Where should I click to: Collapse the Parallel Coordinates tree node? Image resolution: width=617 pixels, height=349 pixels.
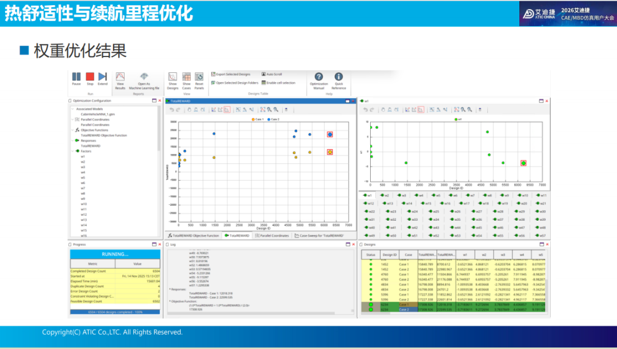pos(73,119)
